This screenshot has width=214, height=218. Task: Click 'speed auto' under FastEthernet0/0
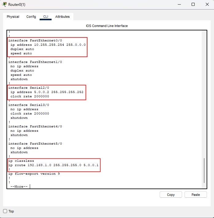point(21,53)
